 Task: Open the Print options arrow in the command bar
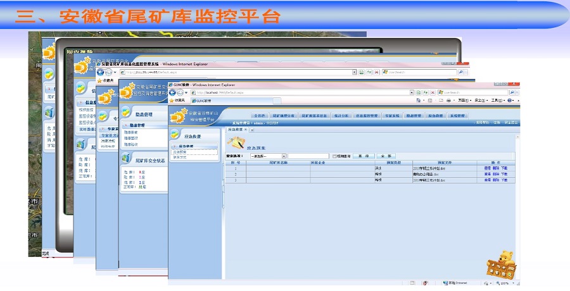[x=453, y=101]
